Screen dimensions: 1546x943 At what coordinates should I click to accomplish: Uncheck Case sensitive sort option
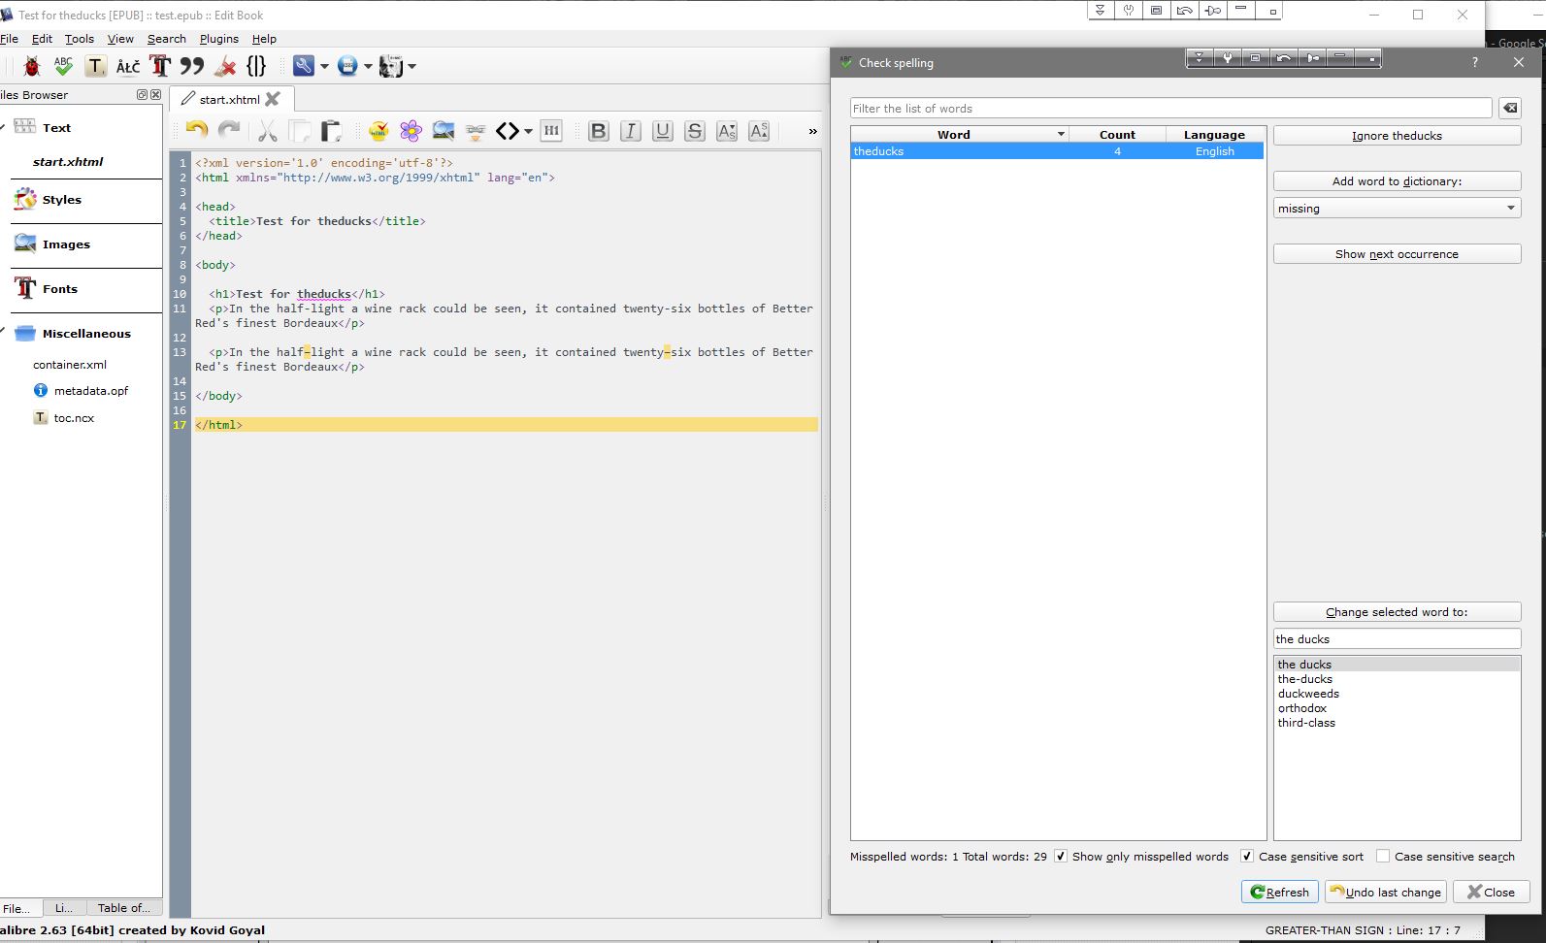tap(1247, 857)
